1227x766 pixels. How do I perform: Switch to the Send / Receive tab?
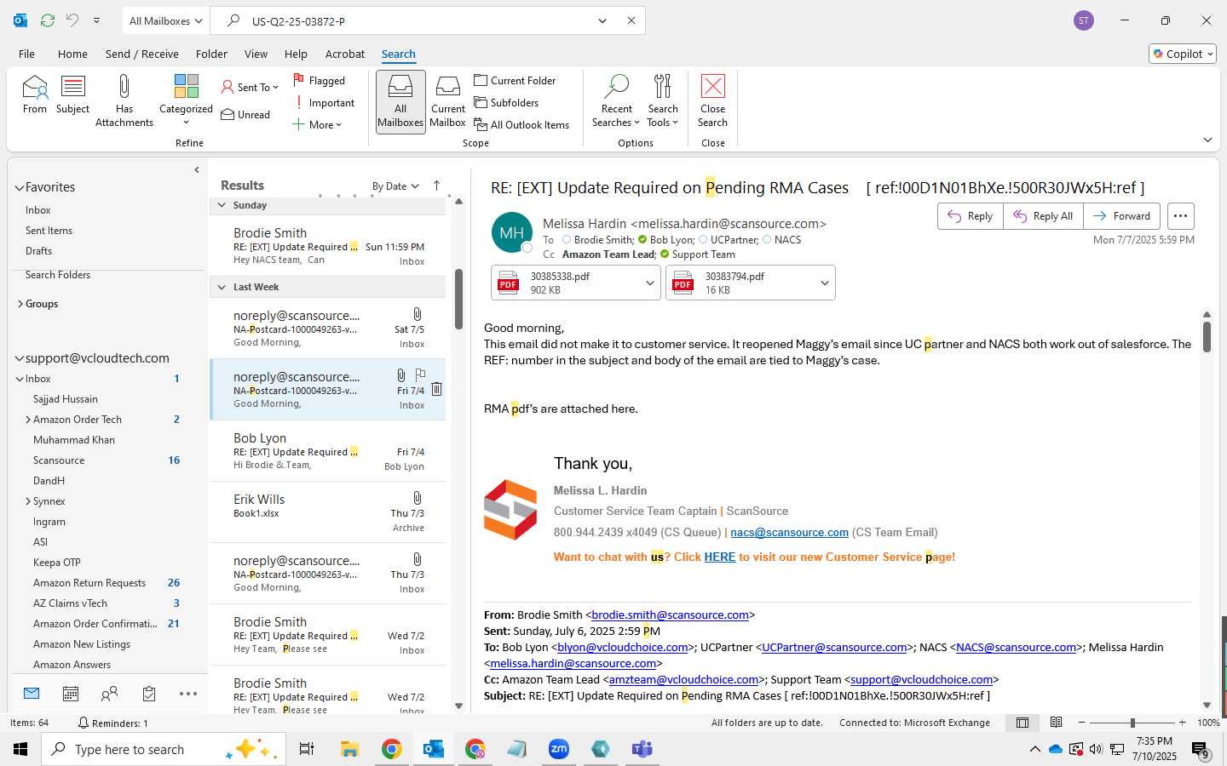(x=141, y=54)
